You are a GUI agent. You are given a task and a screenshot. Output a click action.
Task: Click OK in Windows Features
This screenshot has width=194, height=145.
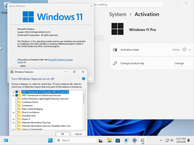pyautogui.click(x=62, y=134)
